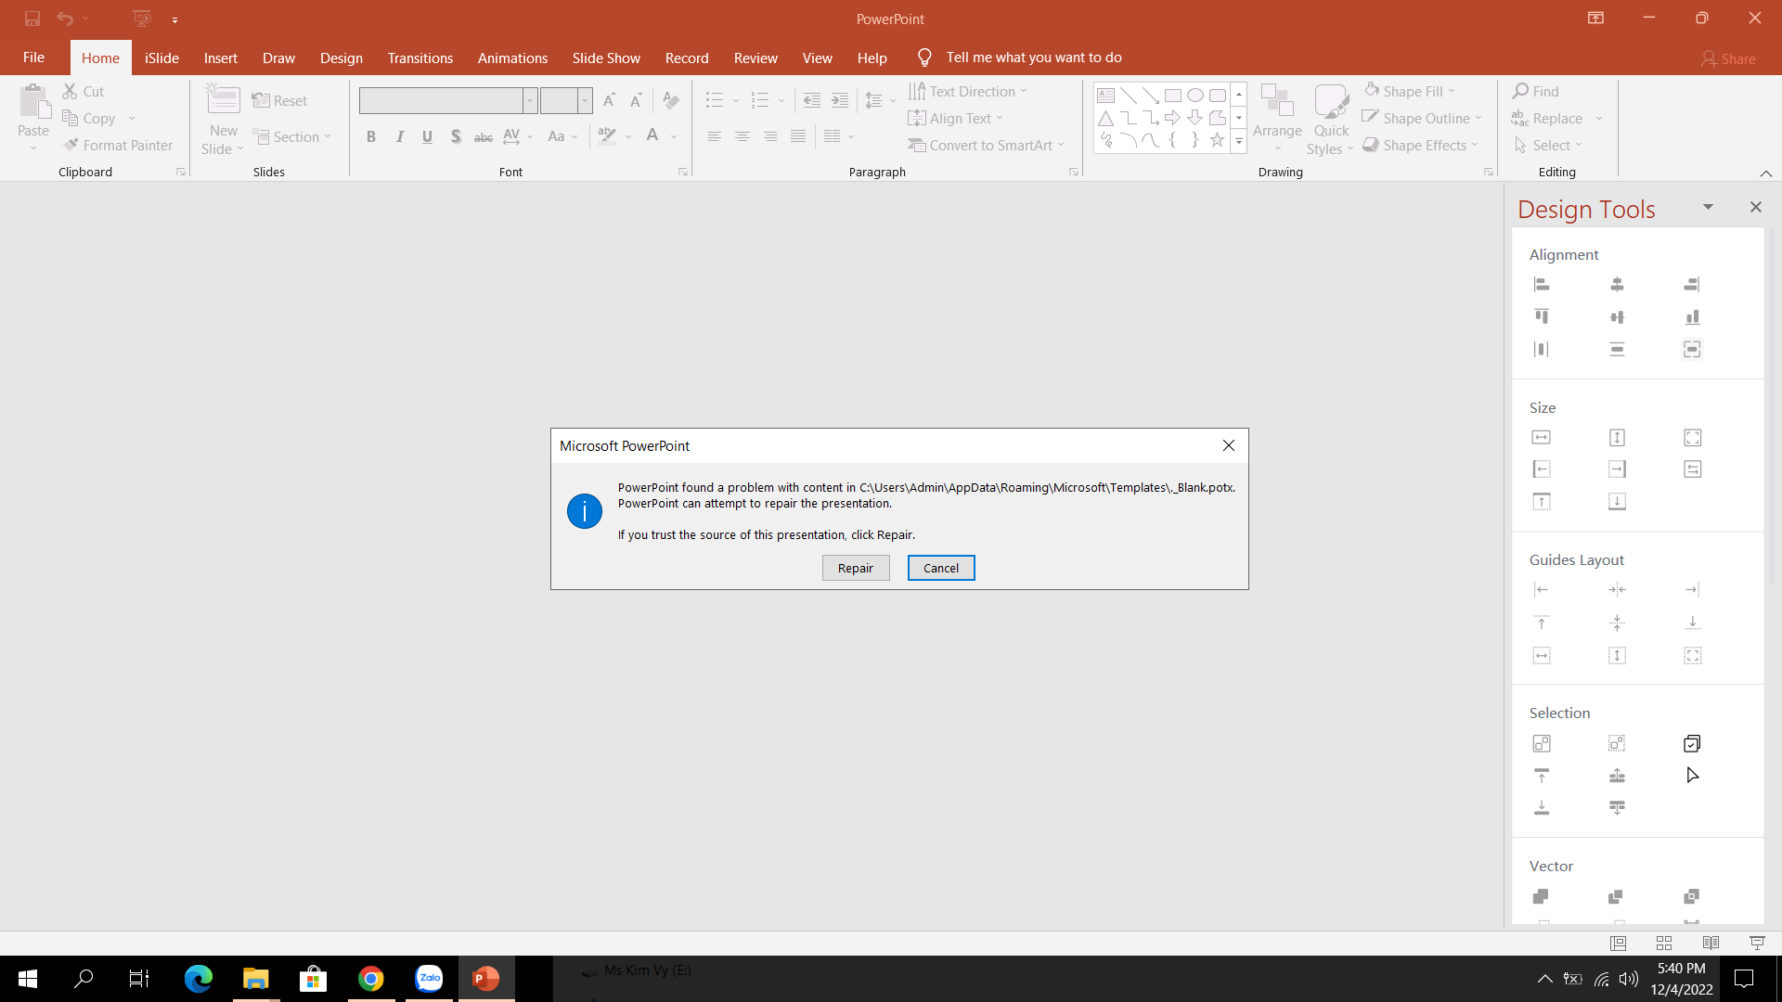Open the Shape Effects dropdown
This screenshot has height=1002, width=1782.
tap(1475, 145)
